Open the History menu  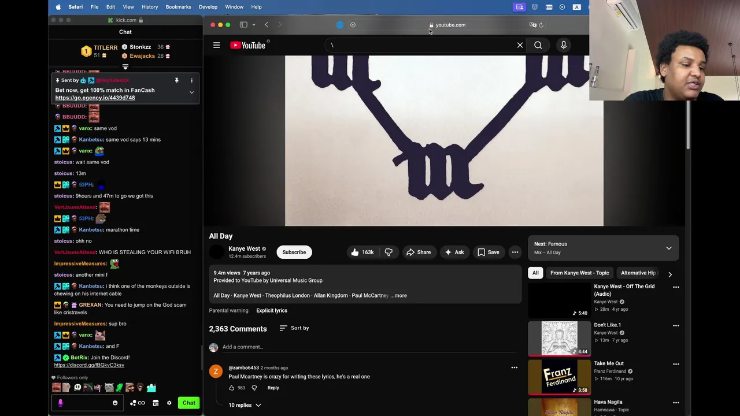pyautogui.click(x=150, y=7)
